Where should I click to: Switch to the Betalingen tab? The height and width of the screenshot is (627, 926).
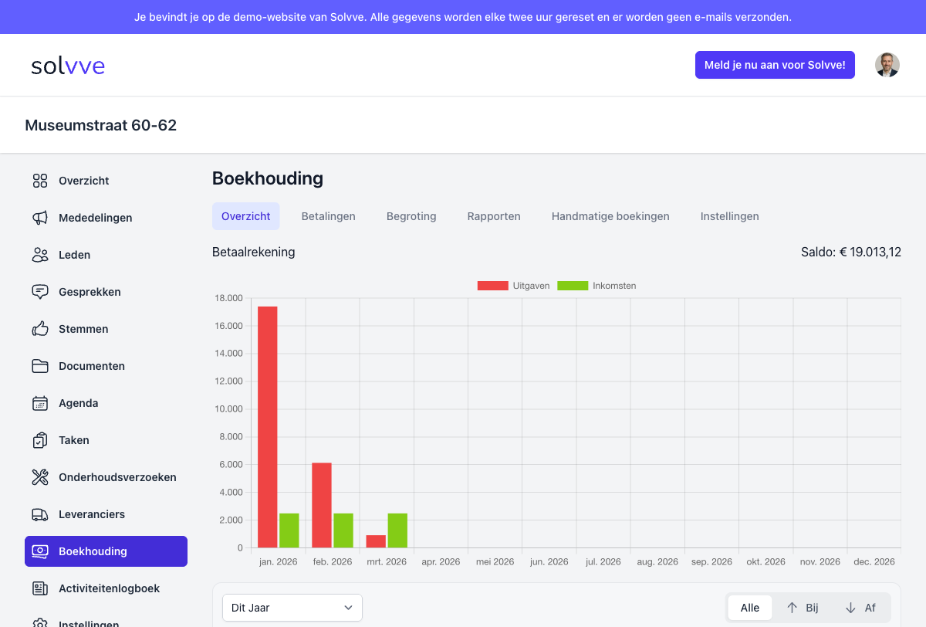328,216
